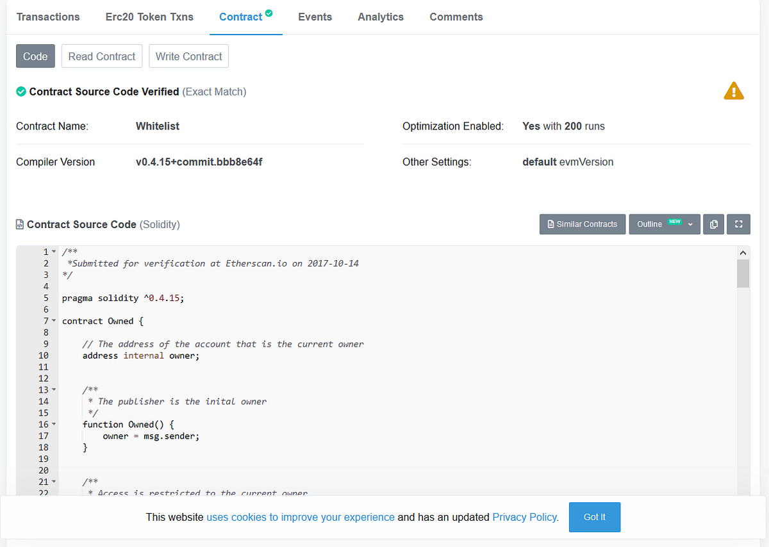Click line number 10 in the gutter
The height and width of the screenshot is (547, 769).
click(x=44, y=355)
